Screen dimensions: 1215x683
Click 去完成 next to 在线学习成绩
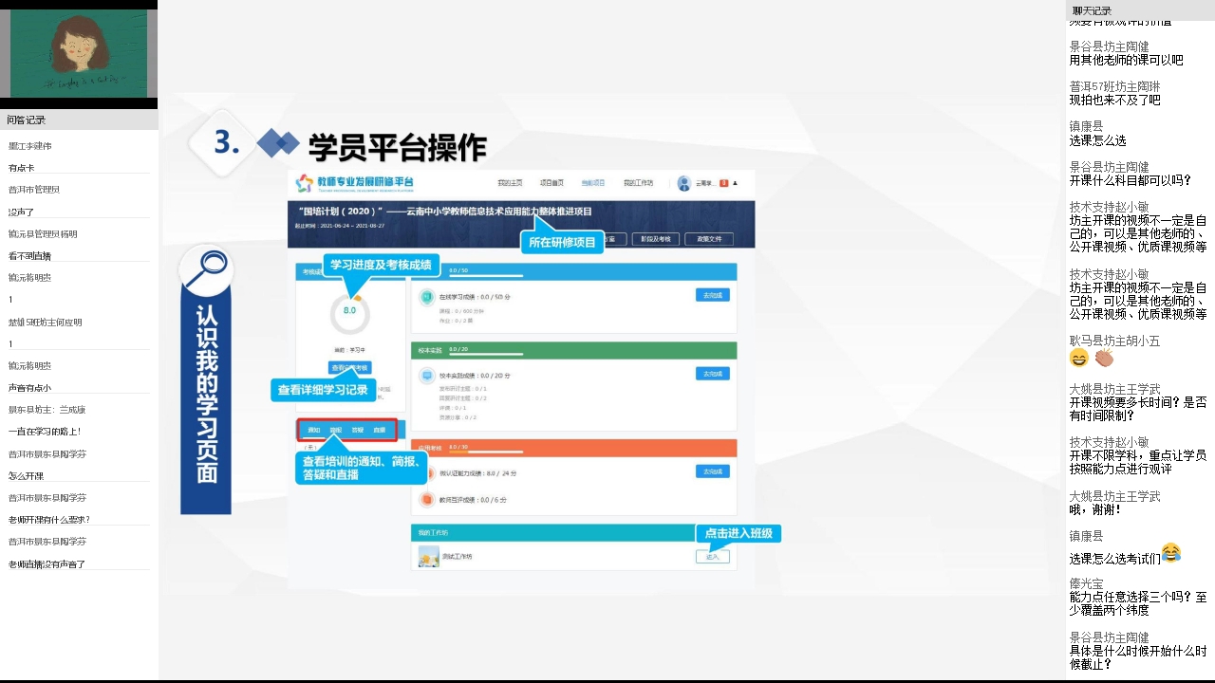(x=712, y=294)
